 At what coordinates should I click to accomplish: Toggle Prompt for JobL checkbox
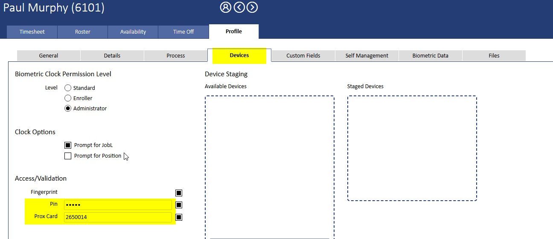68,145
